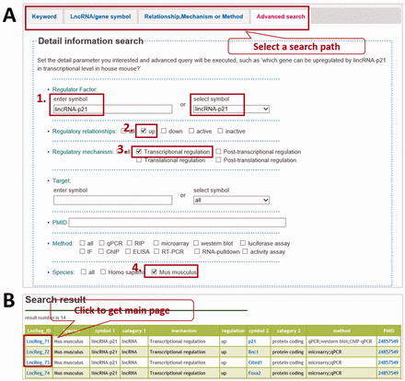Viewport: 405px width, 381px height.
Task: Open the LncReg_74 record link
Action: click(x=38, y=373)
